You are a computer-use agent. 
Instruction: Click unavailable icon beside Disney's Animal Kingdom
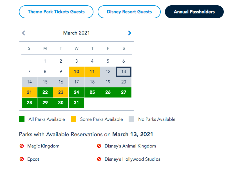click(99, 146)
